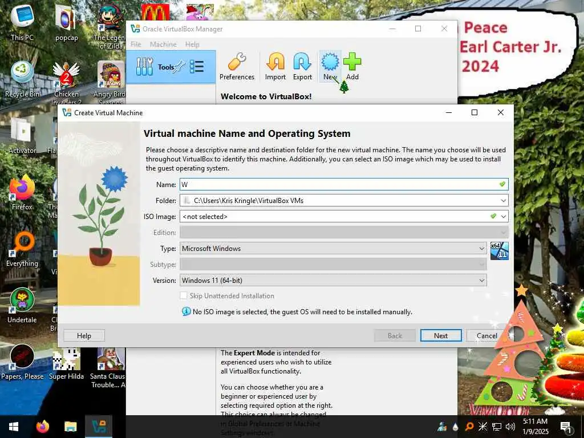Open the Help menu in VirtualBox Manager
The image size is (584, 438).
192,44
